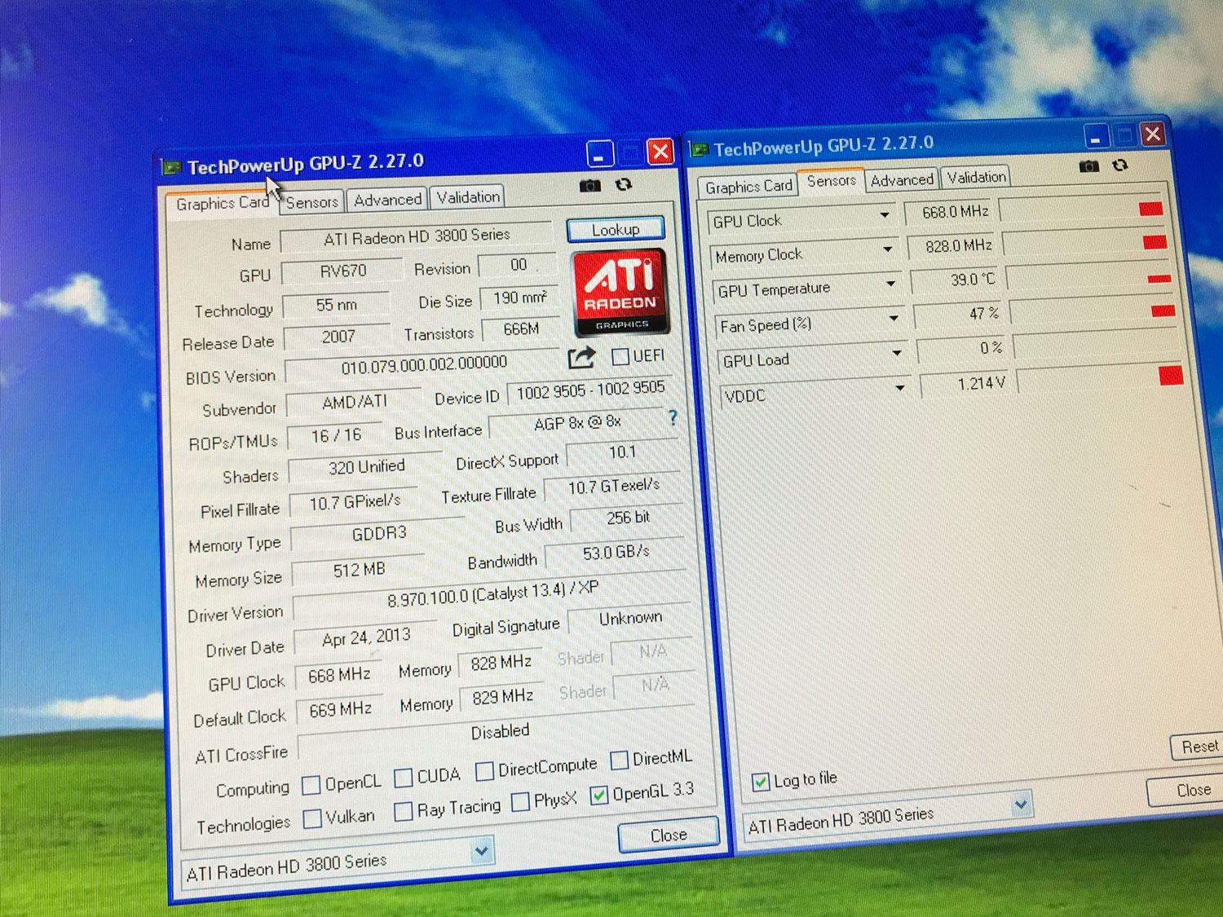This screenshot has height=917, width=1223.
Task: Minimize the left GPU-Z window
Action: click(x=599, y=153)
